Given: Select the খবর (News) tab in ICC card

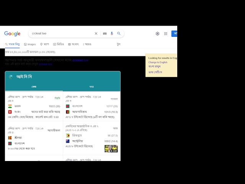Looking at the screenshot, I should [91, 87].
